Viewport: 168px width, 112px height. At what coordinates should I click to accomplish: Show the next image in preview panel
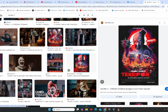point(165,23)
